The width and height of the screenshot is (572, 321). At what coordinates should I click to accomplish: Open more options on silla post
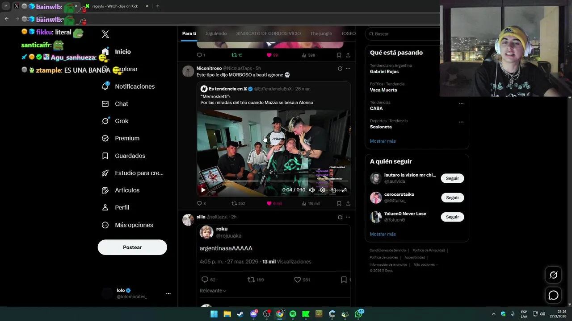tap(348, 217)
